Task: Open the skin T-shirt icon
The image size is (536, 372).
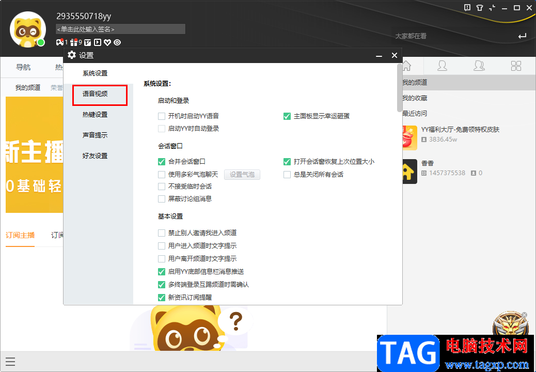Action: (480, 8)
